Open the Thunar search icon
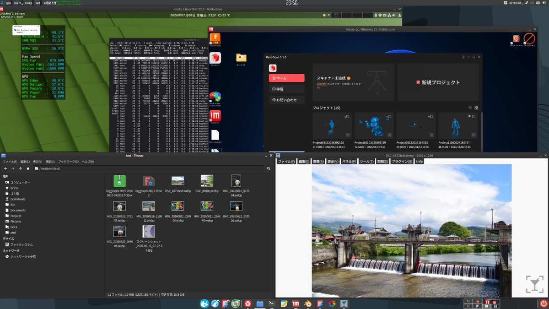 (268, 168)
